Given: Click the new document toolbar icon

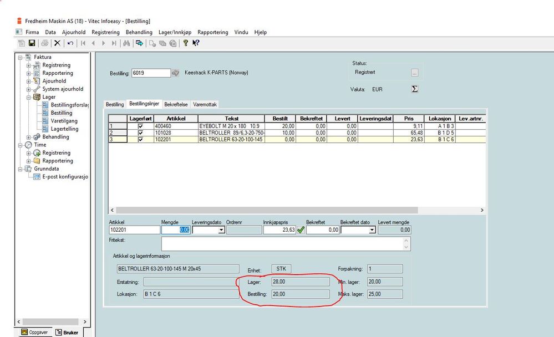Looking at the screenshot, I should [22, 43].
